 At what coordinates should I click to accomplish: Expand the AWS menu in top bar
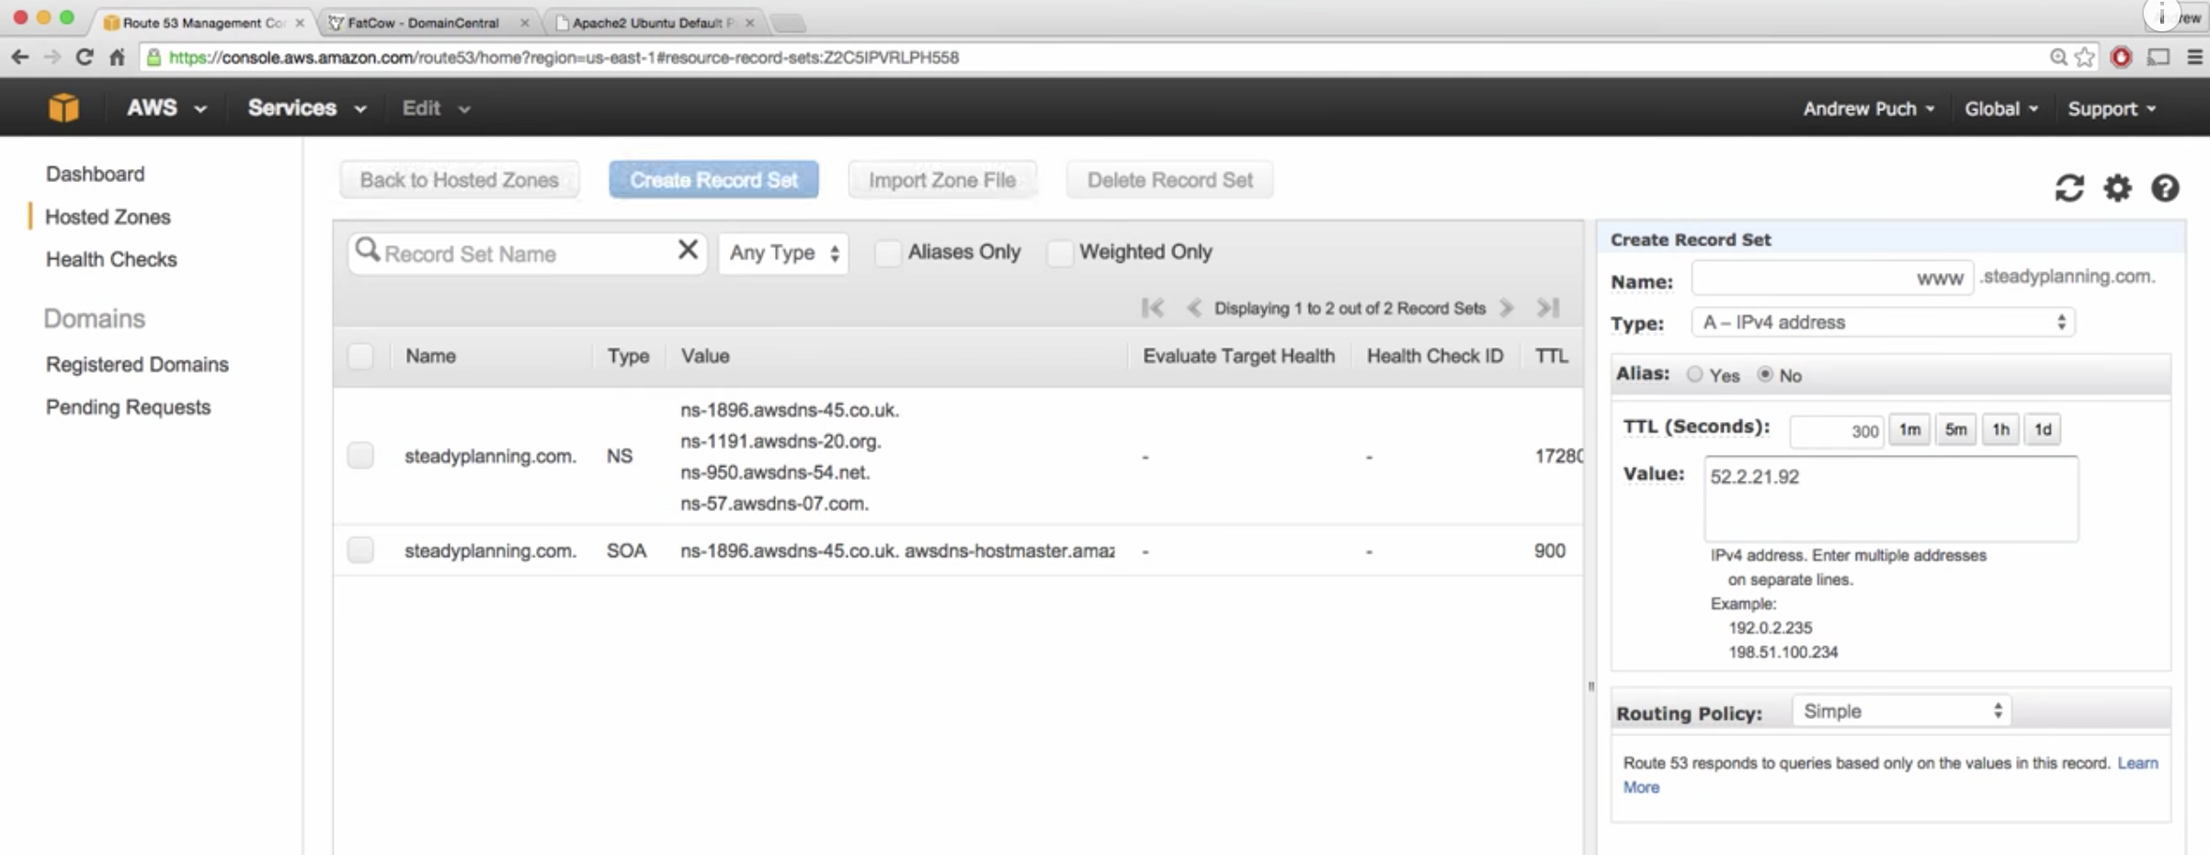166,108
